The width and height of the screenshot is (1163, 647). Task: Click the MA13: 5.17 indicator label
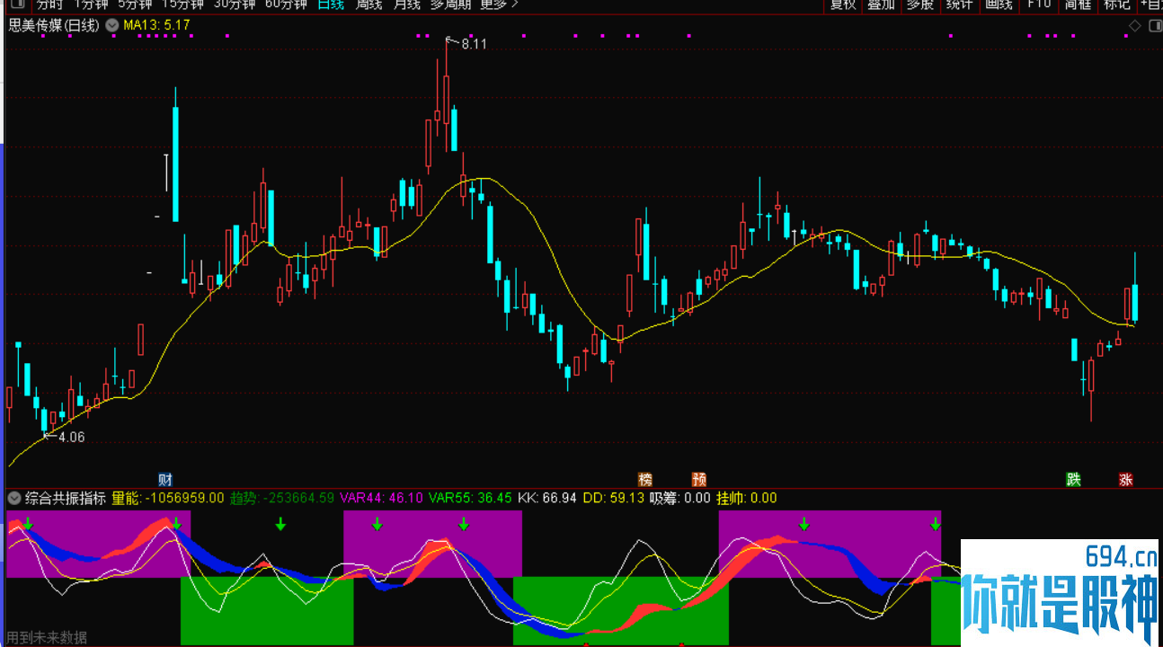[156, 25]
